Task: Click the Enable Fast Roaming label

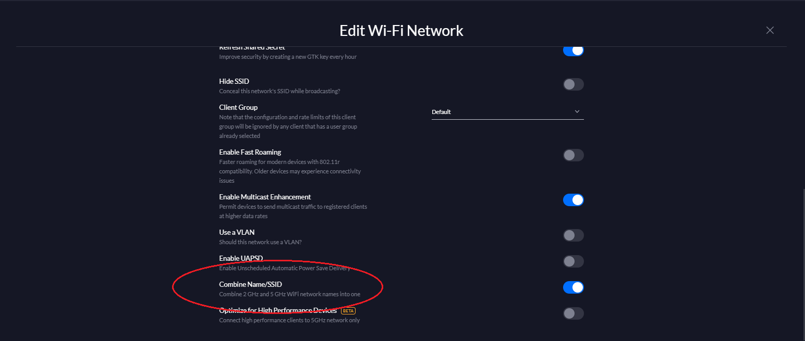Action: tap(250, 152)
